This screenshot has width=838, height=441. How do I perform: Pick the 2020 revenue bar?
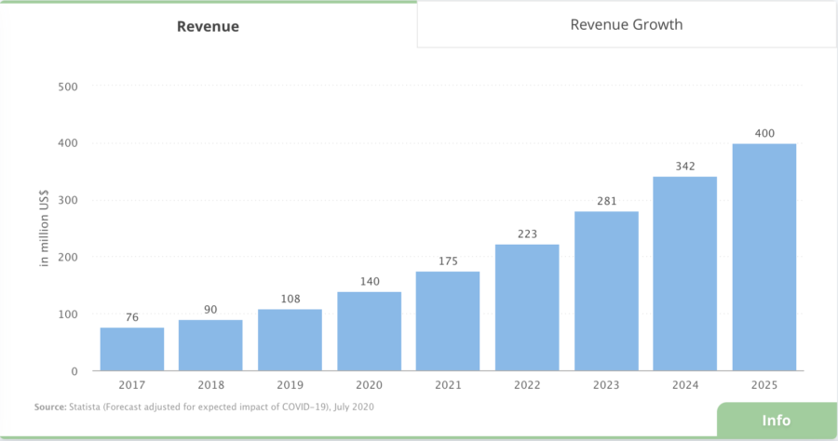coord(369,331)
